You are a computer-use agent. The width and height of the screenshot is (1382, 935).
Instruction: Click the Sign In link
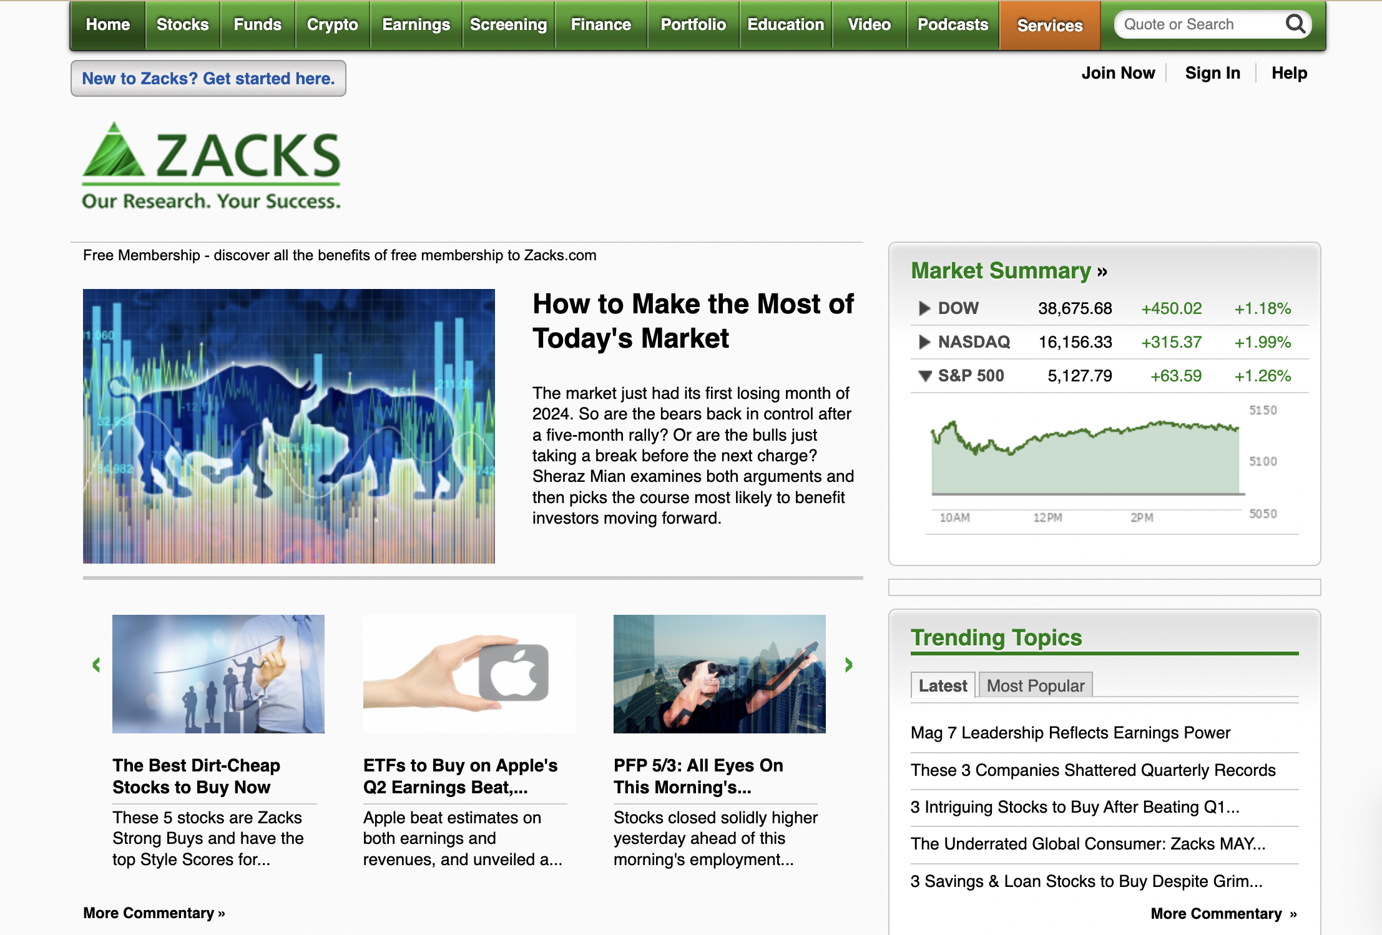(1213, 73)
